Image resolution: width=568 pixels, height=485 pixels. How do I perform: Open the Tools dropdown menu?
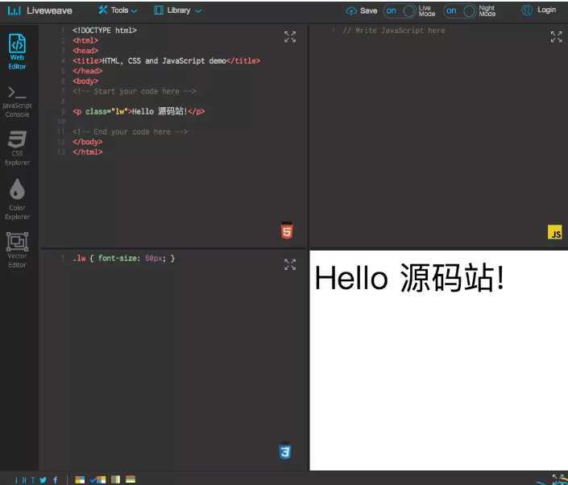[x=118, y=10]
